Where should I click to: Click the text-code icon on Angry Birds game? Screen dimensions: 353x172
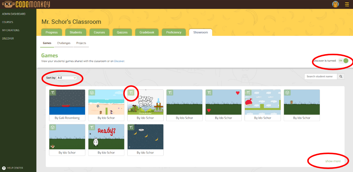click(131, 93)
